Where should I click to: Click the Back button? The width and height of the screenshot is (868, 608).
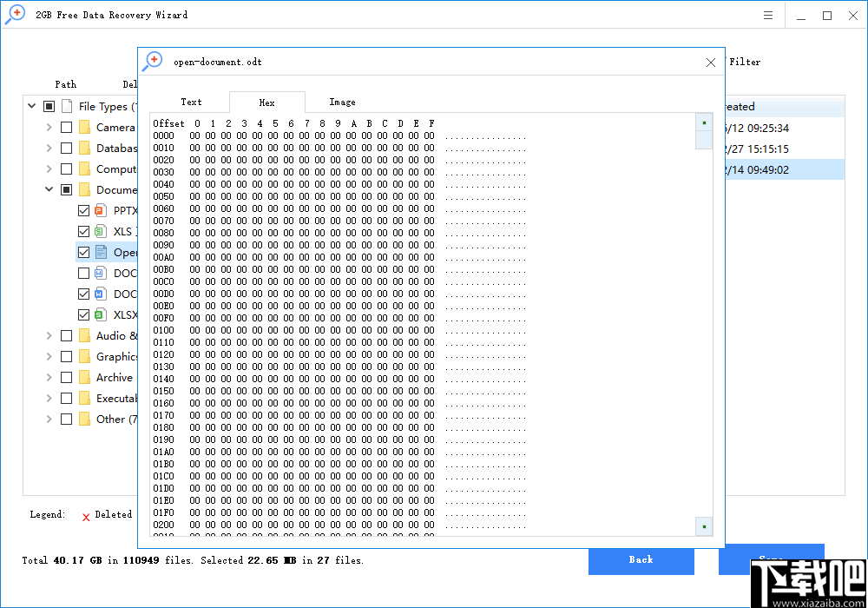641,561
